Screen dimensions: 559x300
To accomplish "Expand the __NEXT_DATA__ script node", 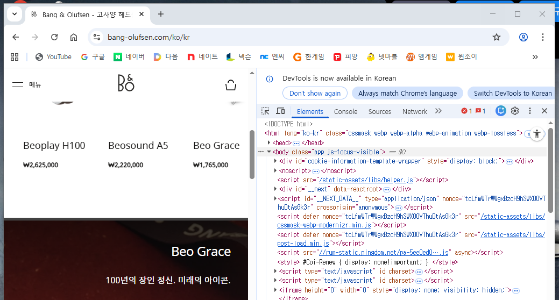I will 275,198.
